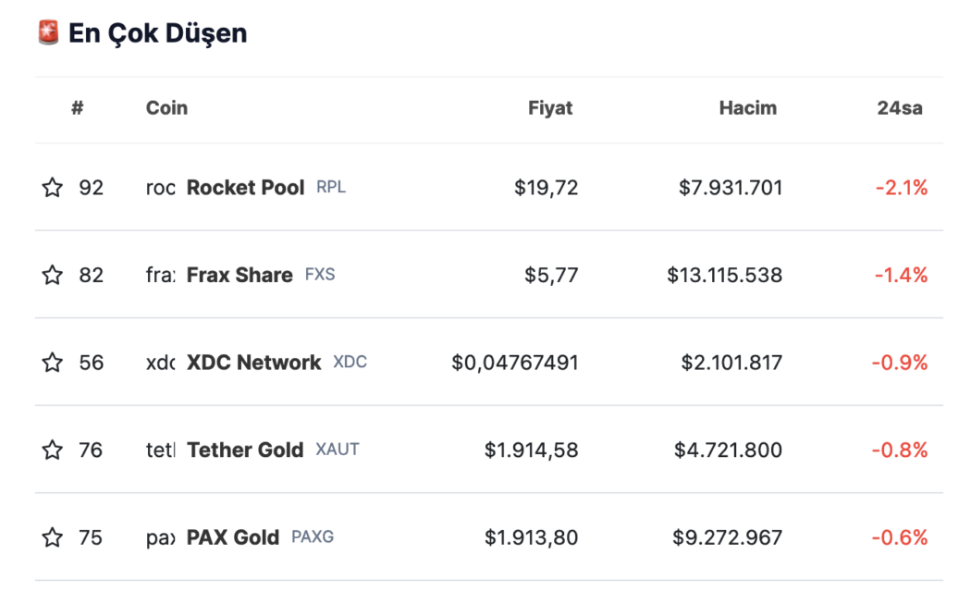The height and width of the screenshot is (592, 971).
Task: Click the Frax Share coin logo image
Action: coord(160,275)
